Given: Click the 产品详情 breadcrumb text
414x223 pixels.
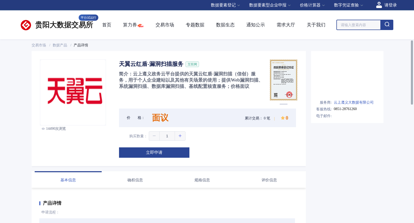Looking at the screenshot, I should coord(81,45).
